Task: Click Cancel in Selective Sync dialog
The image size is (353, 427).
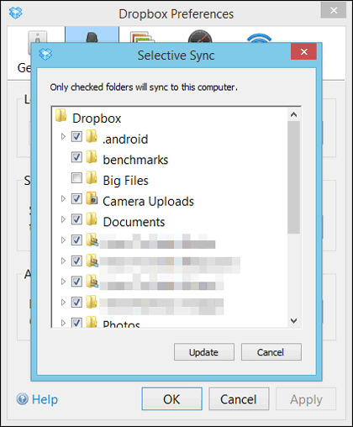Action: (271, 352)
